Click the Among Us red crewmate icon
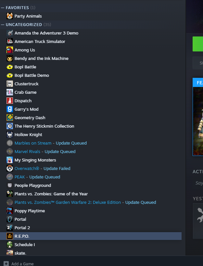203x266 pixels. (10, 50)
